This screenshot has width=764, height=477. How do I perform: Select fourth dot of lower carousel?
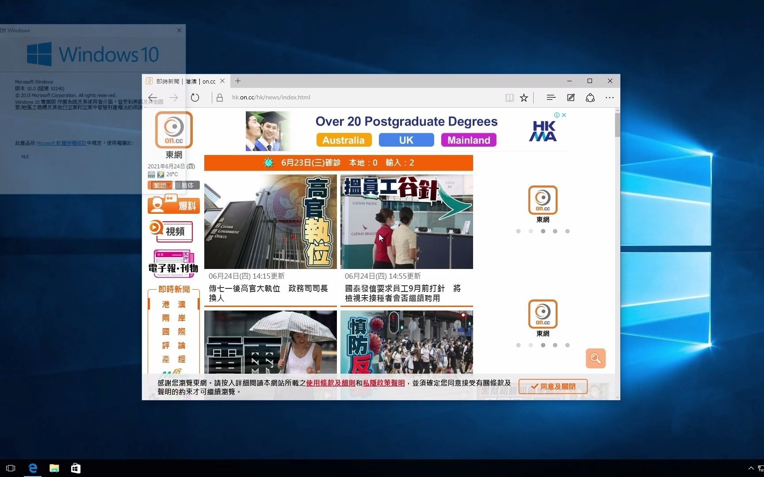point(555,345)
